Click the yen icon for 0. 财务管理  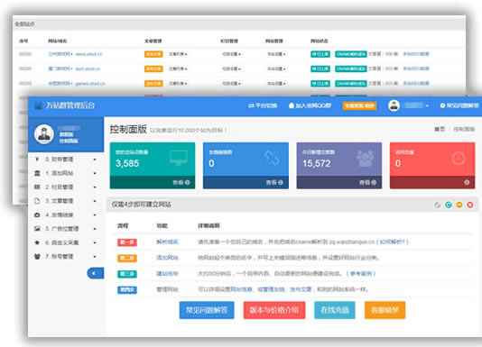tap(37, 159)
